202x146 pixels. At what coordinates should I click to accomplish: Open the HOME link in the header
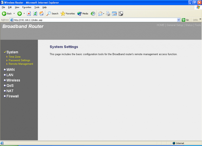pyautogui.click(x=160, y=25)
